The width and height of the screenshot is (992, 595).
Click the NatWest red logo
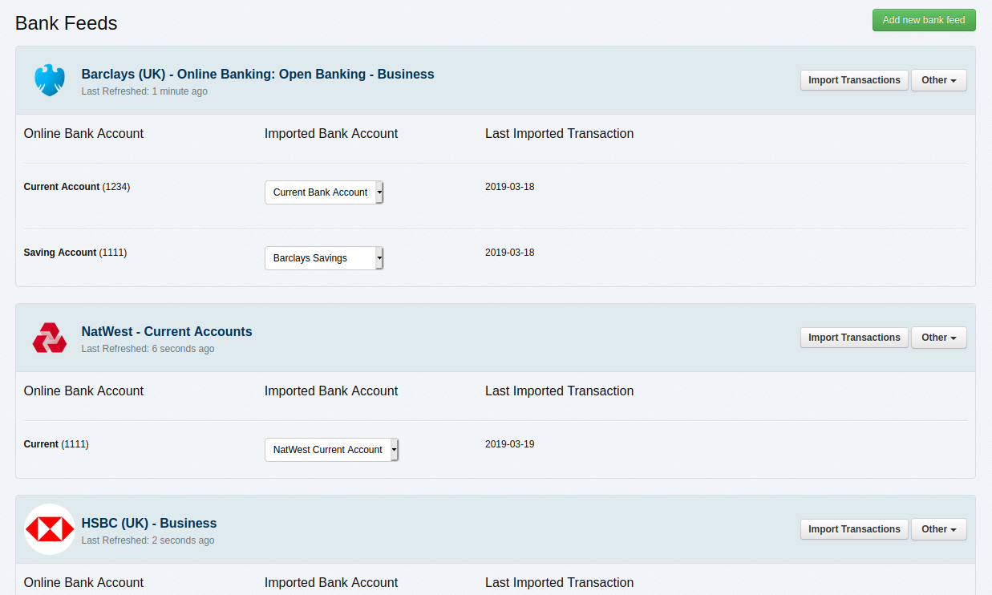click(50, 338)
